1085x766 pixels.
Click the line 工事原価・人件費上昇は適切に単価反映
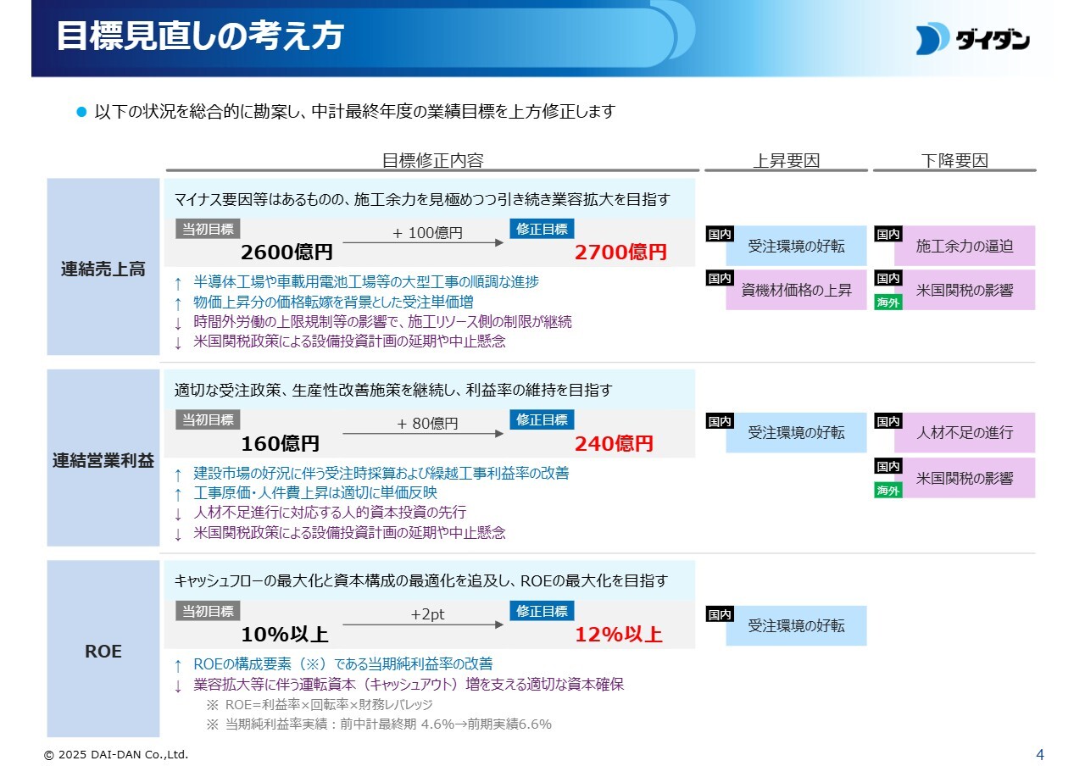(315, 492)
